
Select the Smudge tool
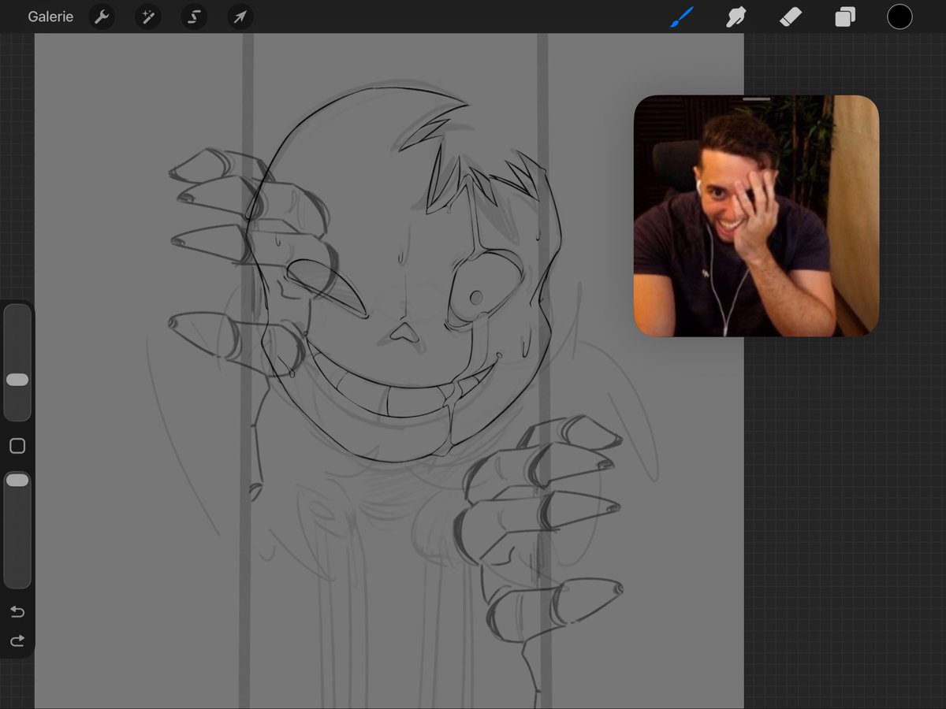(736, 17)
